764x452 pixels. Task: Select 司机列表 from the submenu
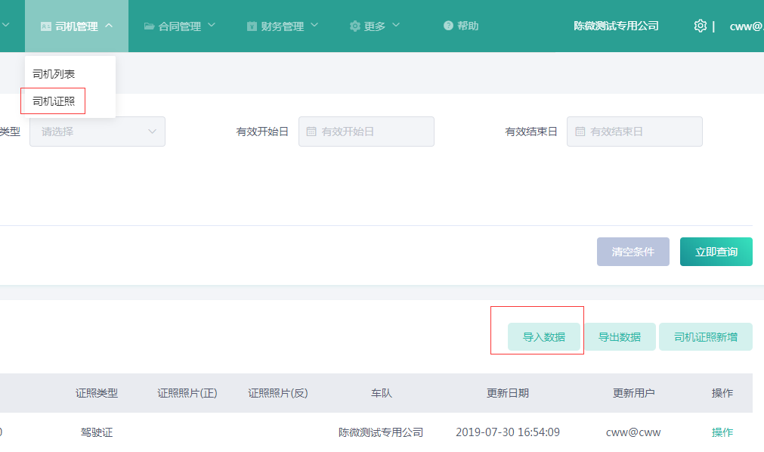(54, 74)
